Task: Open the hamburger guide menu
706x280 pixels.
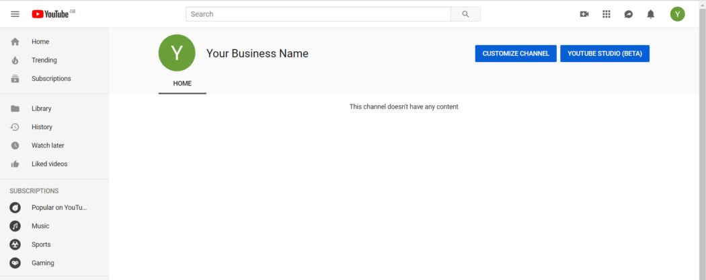Action: (15, 14)
